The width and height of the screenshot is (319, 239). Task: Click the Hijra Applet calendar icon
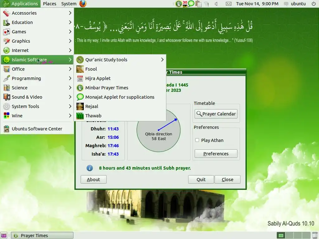[80, 78]
